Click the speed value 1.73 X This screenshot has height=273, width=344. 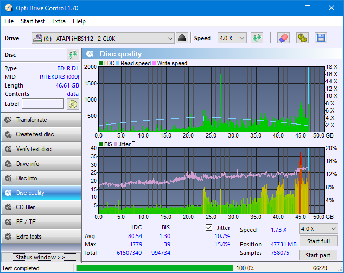point(278,230)
